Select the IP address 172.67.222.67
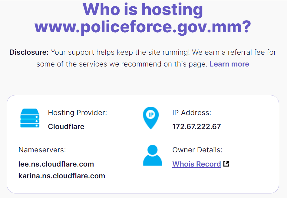The height and width of the screenshot is (198, 287). click(196, 127)
